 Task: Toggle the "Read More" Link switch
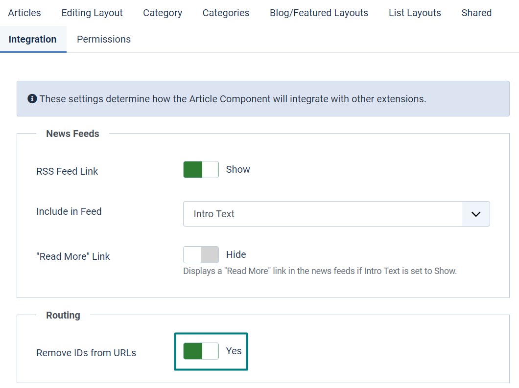pos(201,255)
